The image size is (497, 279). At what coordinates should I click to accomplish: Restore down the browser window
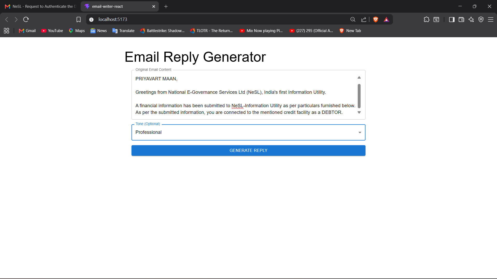click(x=474, y=6)
